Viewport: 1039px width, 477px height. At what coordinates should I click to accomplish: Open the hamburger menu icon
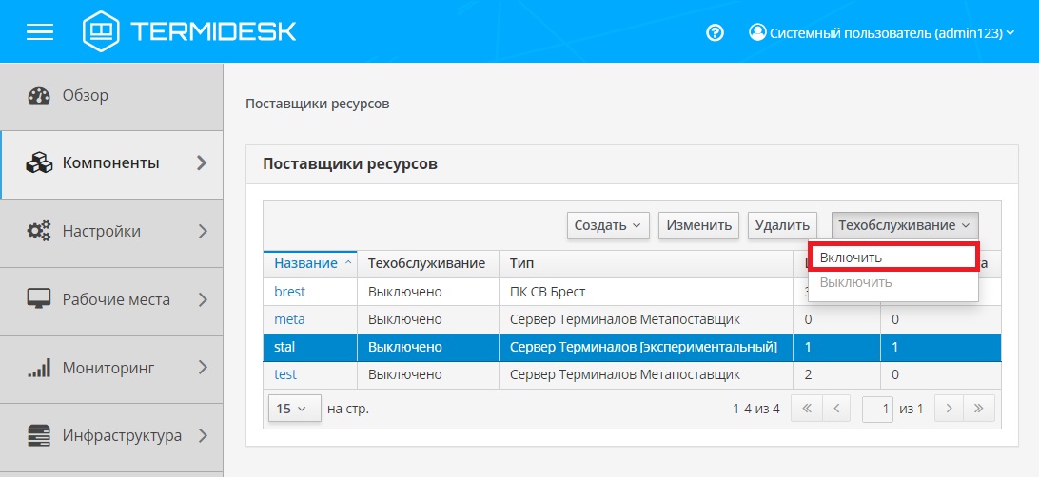(40, 31)
